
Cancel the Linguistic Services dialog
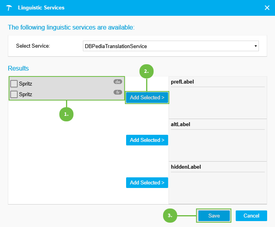coord(251,216)
